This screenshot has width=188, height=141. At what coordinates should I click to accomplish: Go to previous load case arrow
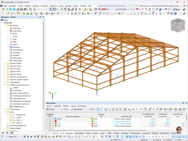[x=131, y=9]
